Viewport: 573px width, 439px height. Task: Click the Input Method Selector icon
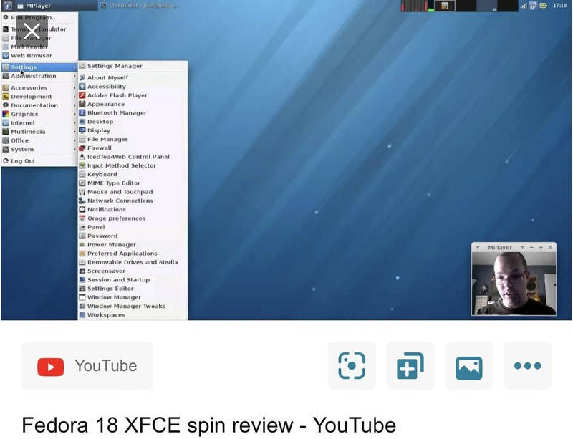coord(82,165)
